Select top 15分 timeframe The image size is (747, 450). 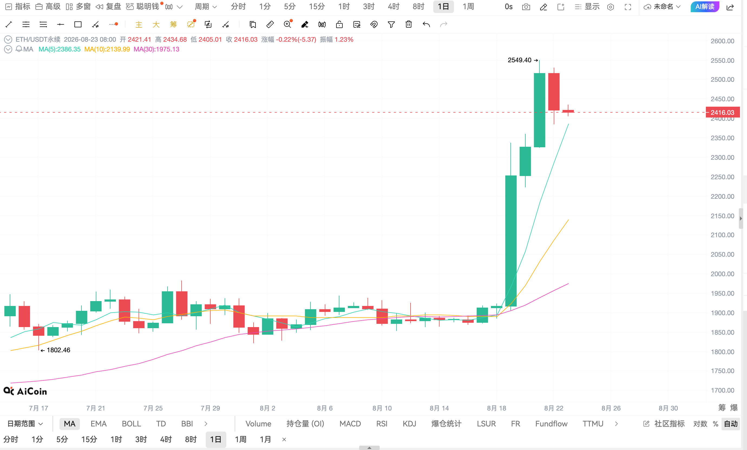(x=317, y=7)
